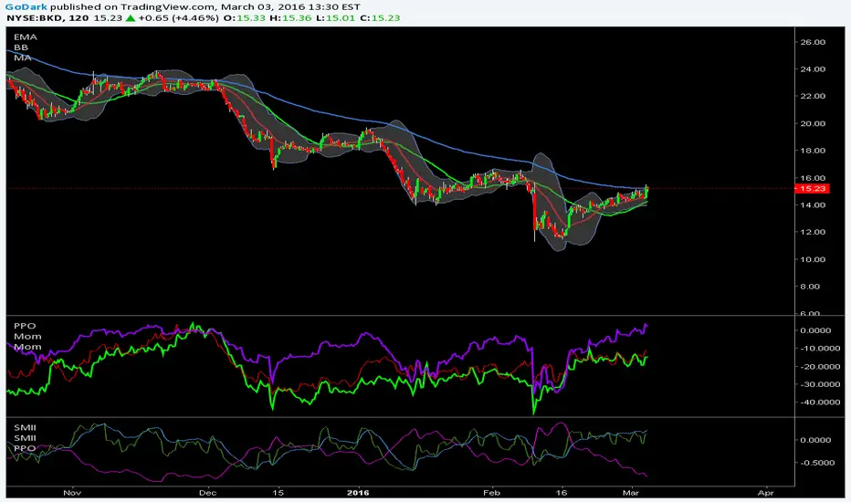Click the green up-triangle change indicator
The width and height of the screenshot is (851, 502).
131,18
